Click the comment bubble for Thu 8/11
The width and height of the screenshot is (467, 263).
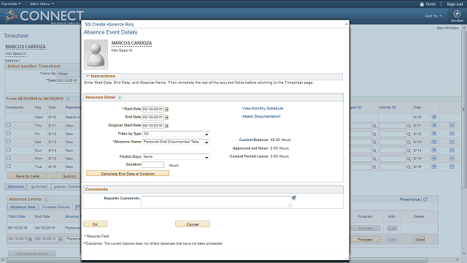tap(8, 125)
